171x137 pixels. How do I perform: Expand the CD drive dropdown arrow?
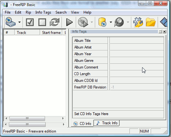pyautogui.click(x=20, y=22)
